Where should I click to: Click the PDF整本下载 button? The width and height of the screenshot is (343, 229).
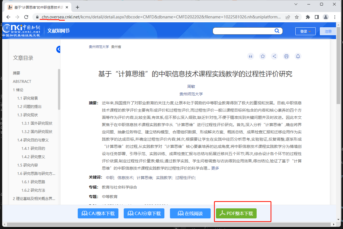coord(236,213)
